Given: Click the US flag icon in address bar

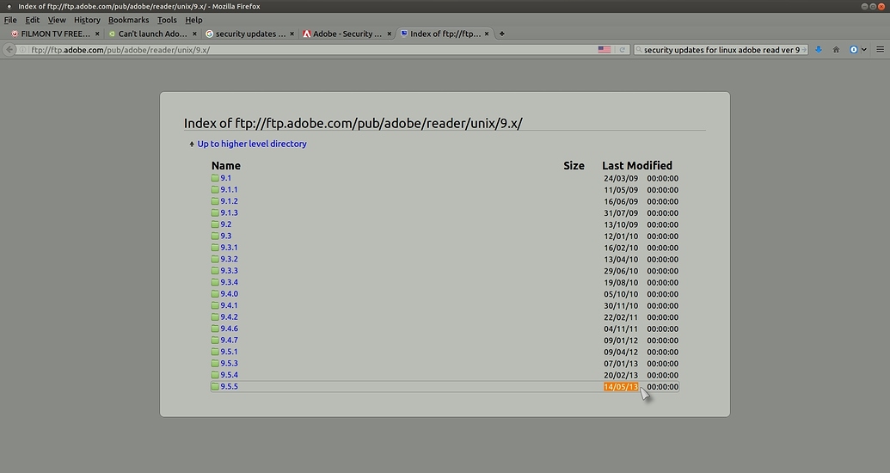Looking at the screenshot, I should click(605, 50).
